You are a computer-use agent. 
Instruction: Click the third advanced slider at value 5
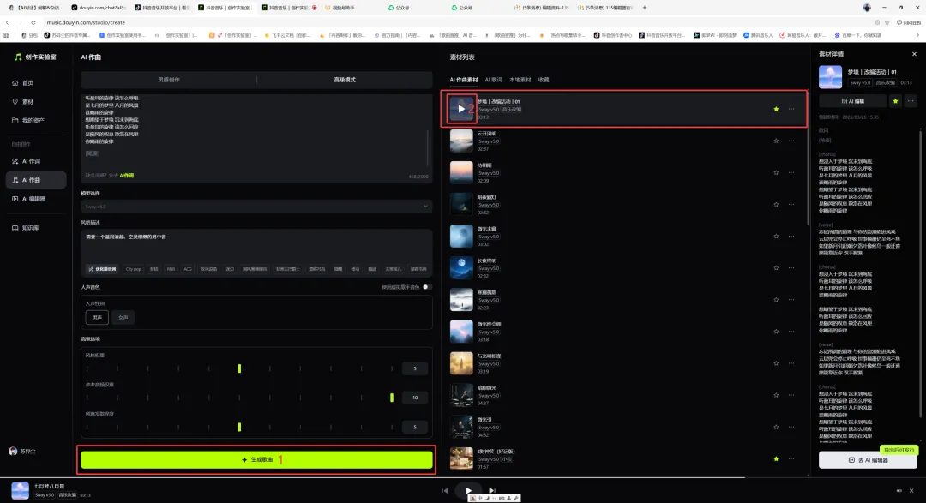pyautogui.click(x=239, y=427)
